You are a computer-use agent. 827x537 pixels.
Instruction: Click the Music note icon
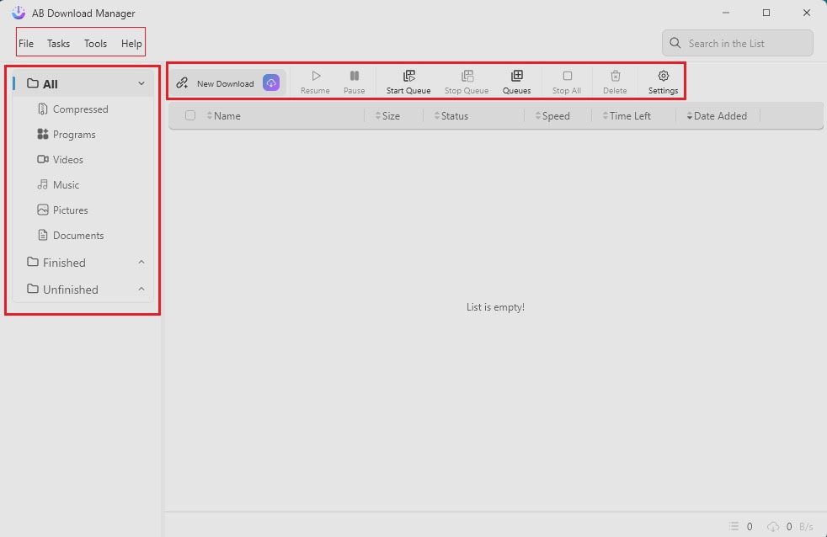[43, 184]
